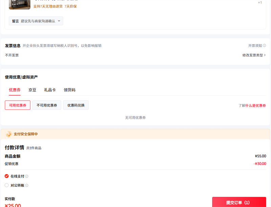271x207 pixels.
Task: Choose the 对公转账 payment option
Action: coord(7,185)
